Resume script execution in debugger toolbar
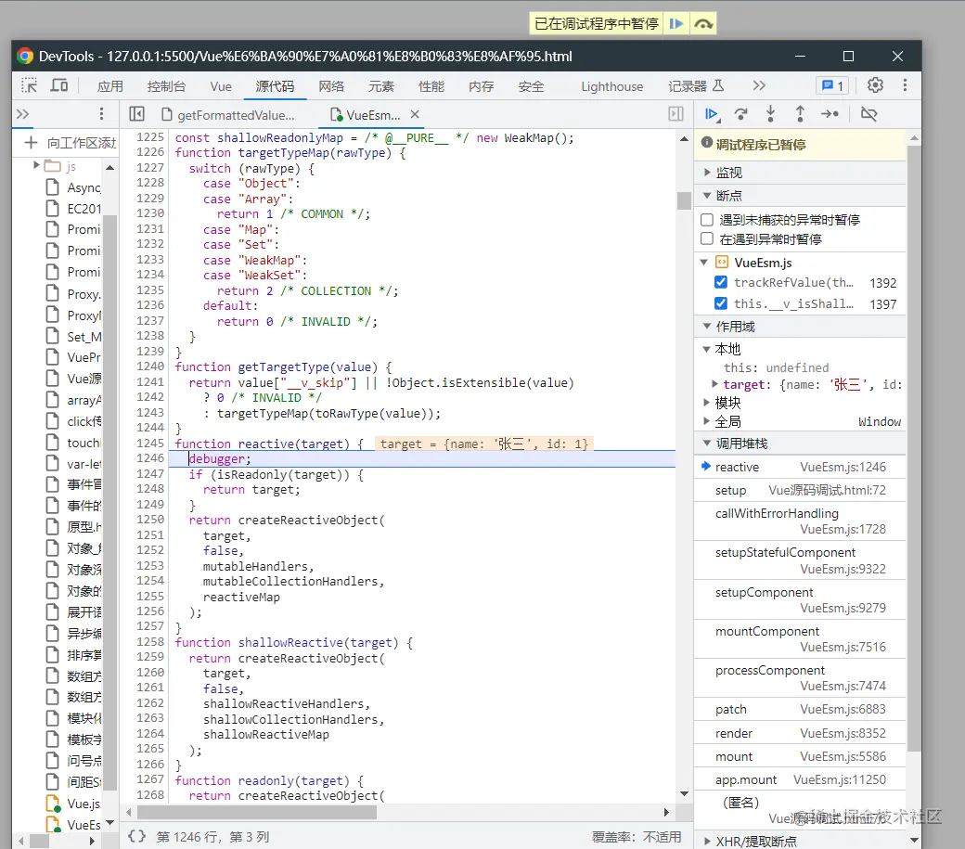 pos(712,113)
